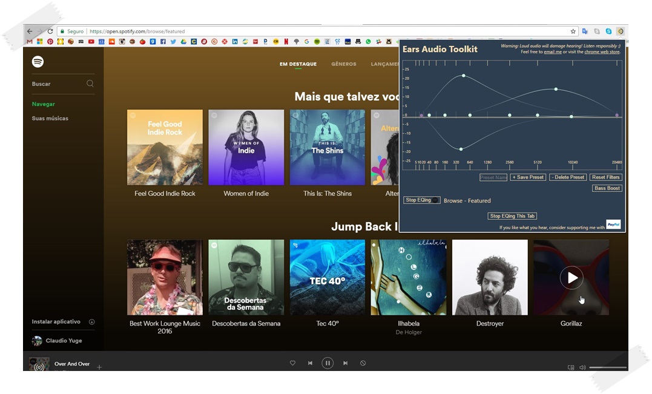Open the devices icon in the player bar

(x=571, y=367)
